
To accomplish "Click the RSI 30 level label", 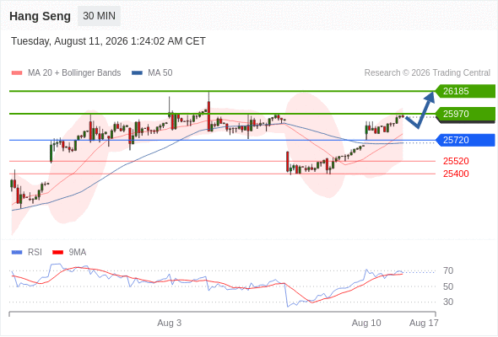I will pyautogui.click(x=448, y=302).
